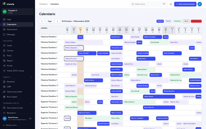Open Prezzi tag icon
The image size is (206, 129).
4,55
